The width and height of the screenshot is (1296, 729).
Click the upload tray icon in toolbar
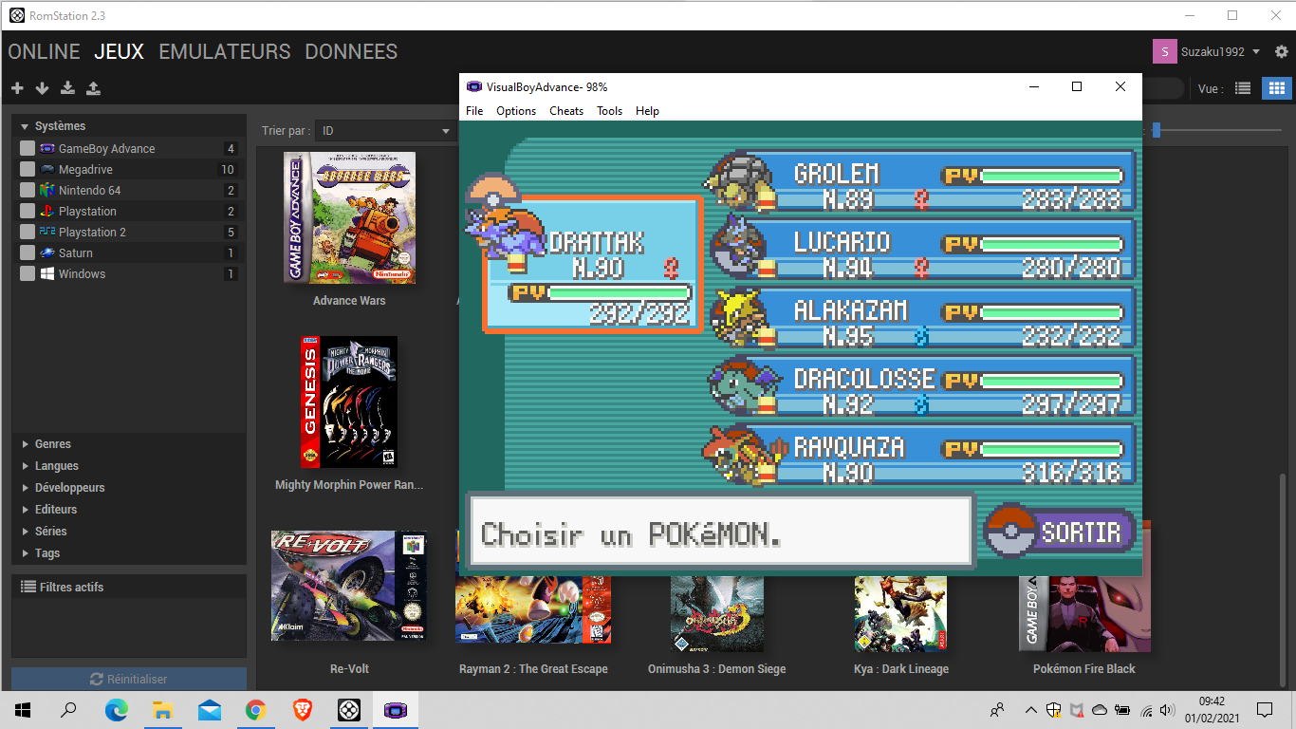click(93, 88)
